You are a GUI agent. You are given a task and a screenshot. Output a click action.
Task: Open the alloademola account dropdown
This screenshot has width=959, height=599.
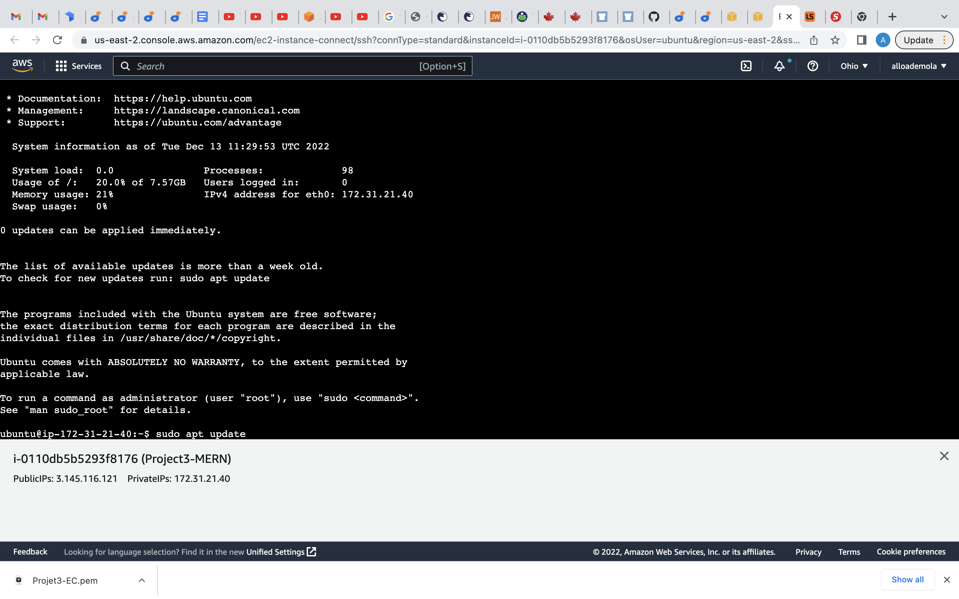pyautogui.click(x=918, y=66)
